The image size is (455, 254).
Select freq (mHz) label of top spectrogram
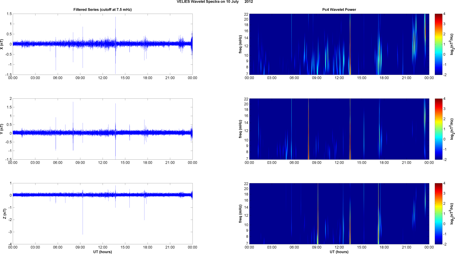(240, 44)
